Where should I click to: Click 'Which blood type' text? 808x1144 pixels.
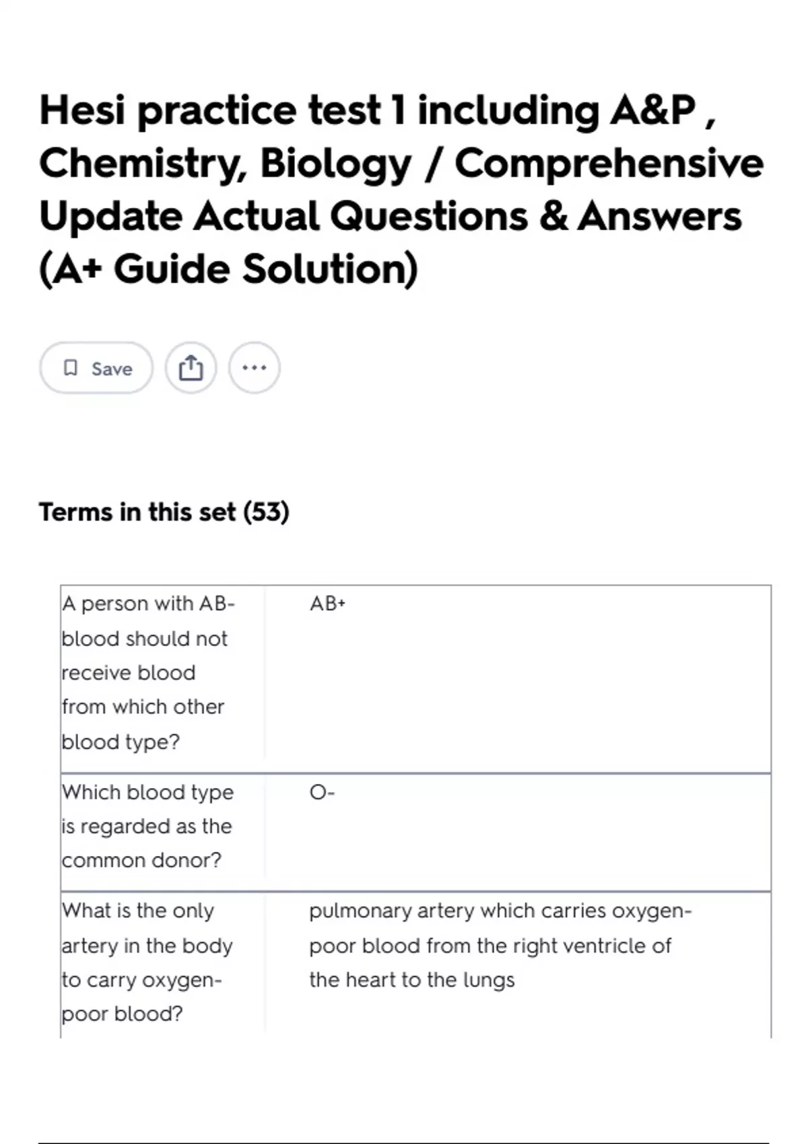coord(147,792)
